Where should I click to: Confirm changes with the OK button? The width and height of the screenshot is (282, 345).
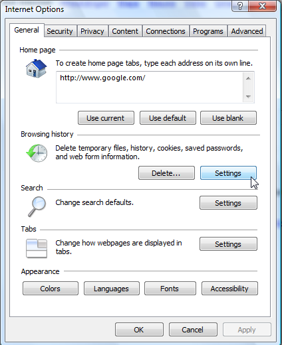(x=139, y=330)
